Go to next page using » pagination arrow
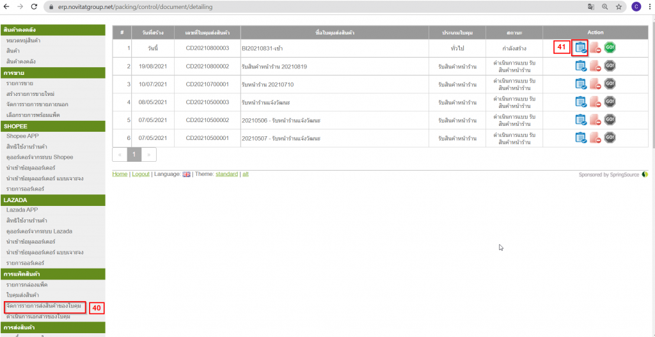 pyautogui.click(x=149, y=155)
